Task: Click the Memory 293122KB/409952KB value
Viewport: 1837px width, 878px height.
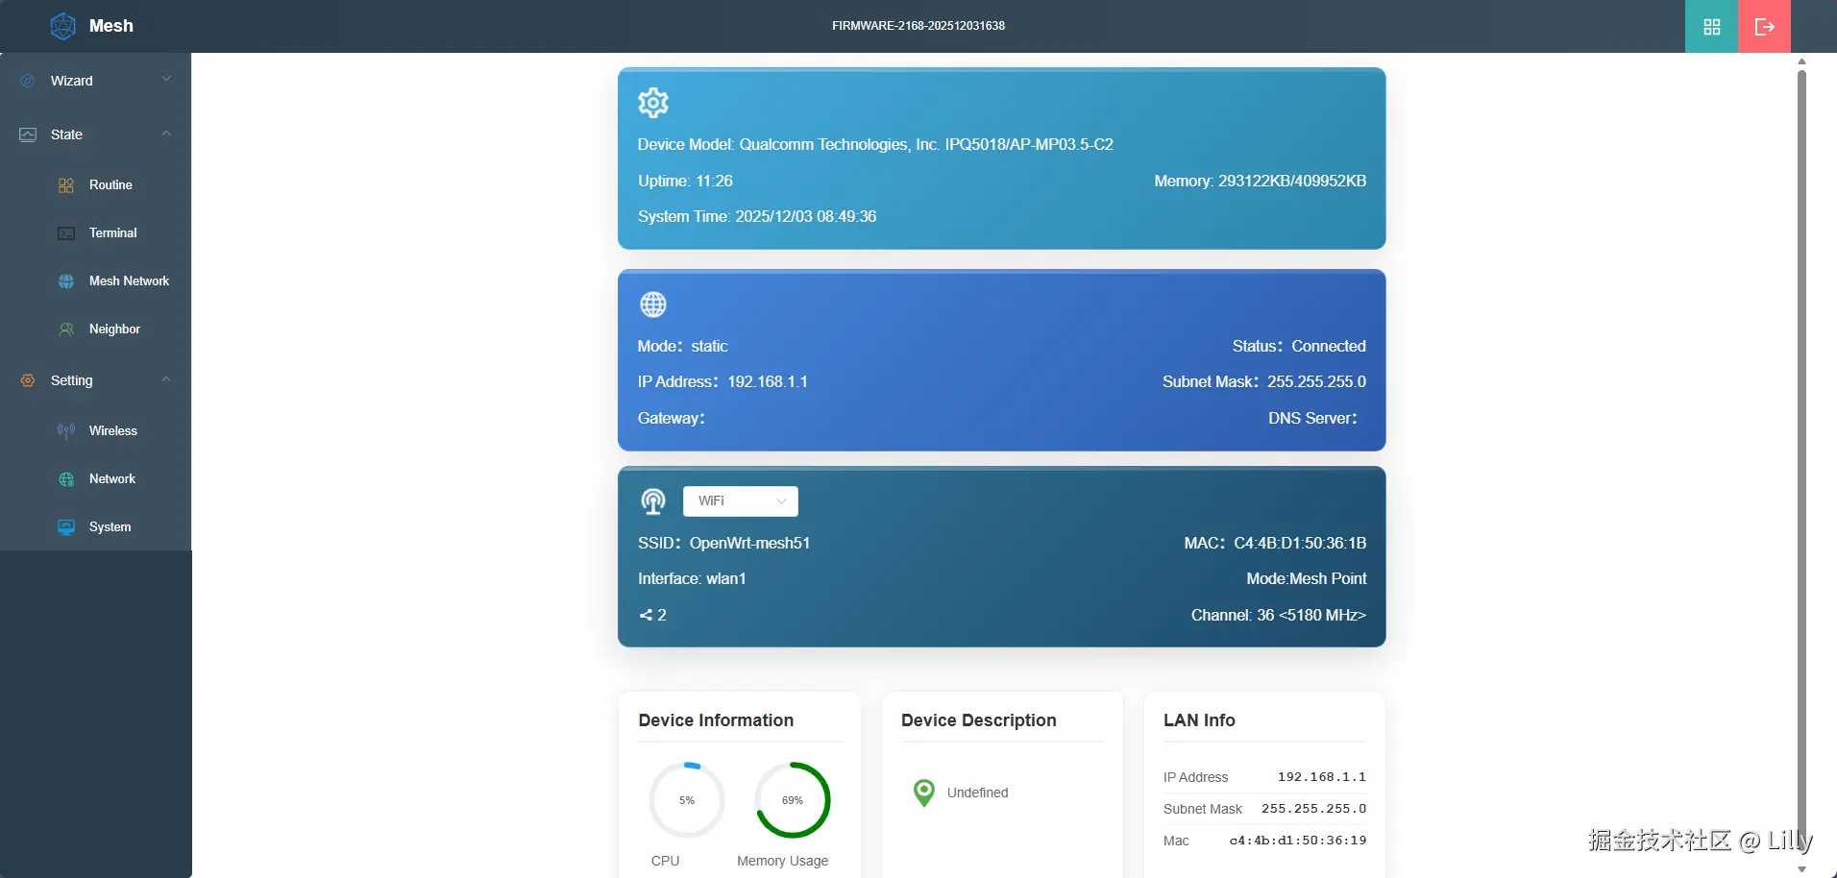Action: (x=1260, y=181)
